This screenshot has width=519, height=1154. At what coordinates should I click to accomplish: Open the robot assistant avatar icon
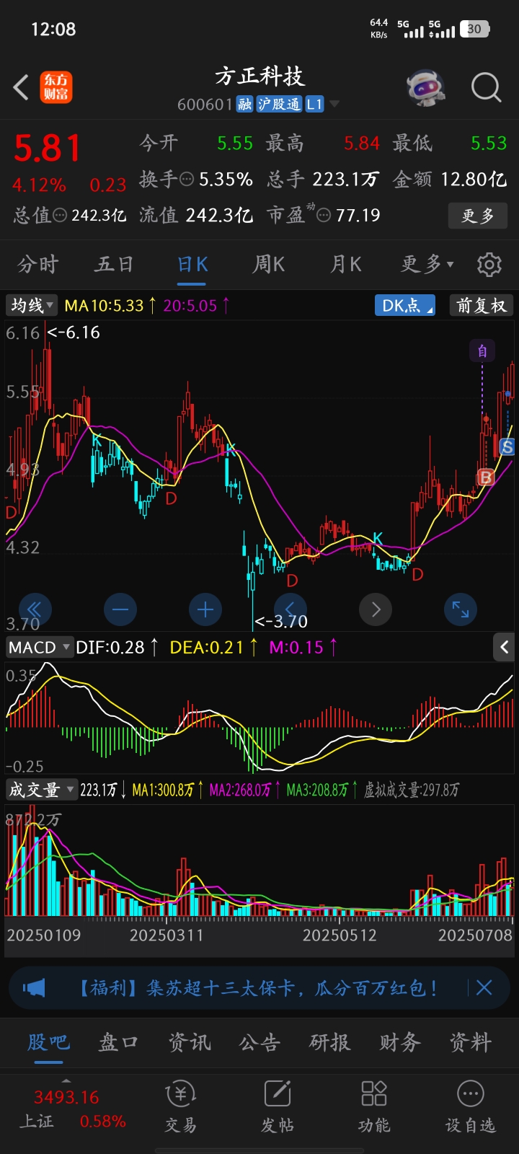point(425,88)
